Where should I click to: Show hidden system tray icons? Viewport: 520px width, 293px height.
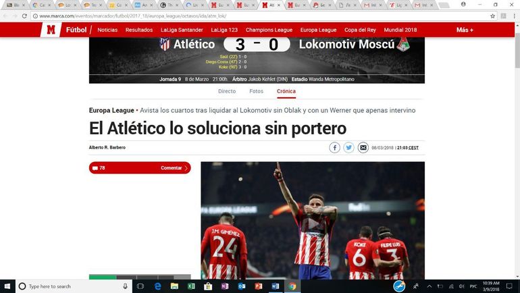(429, 286)
